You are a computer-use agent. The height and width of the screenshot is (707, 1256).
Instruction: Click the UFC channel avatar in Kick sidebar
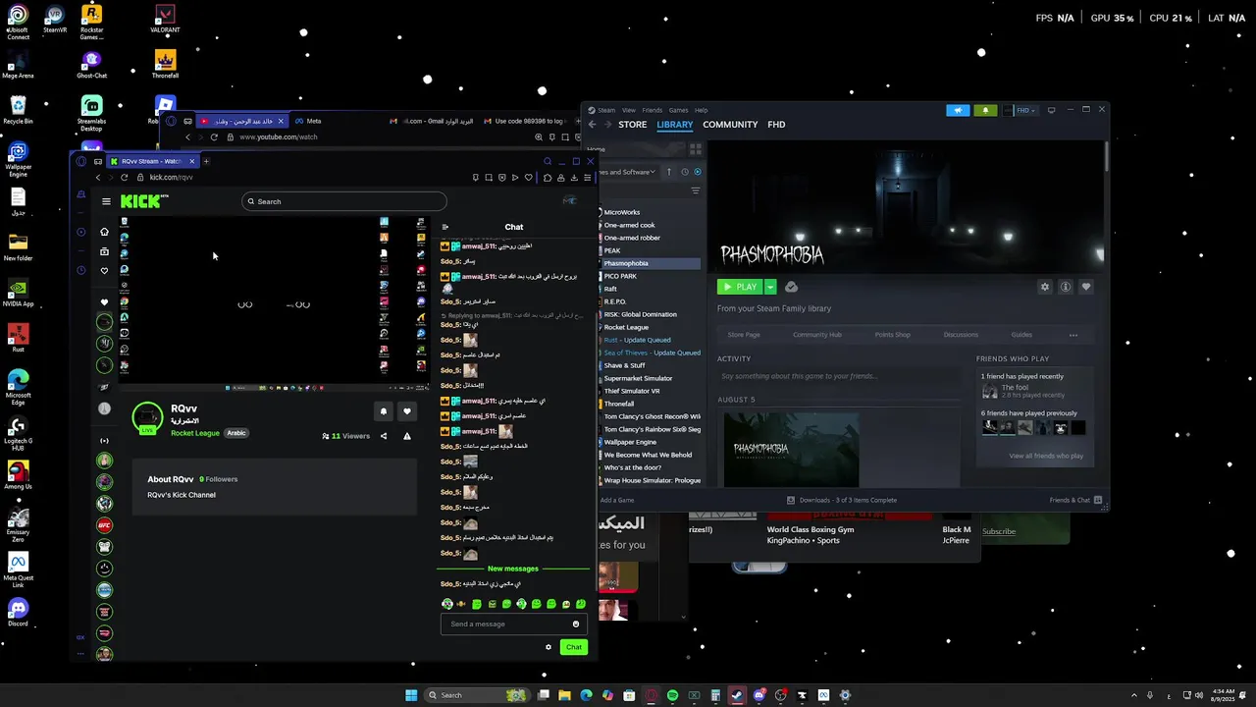pos(105,525)
